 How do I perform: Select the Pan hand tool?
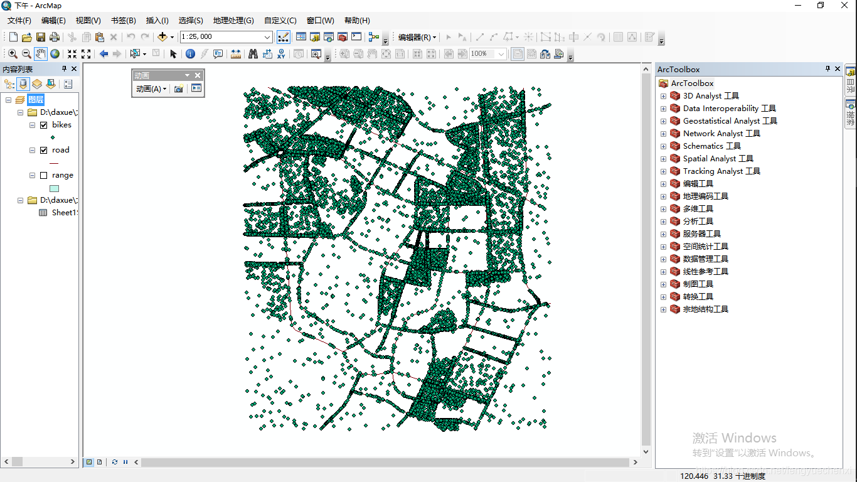[x=41, y=54]
